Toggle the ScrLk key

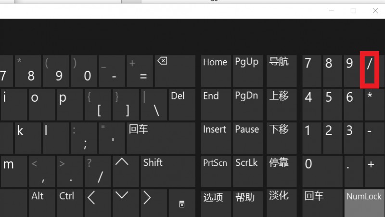coord(248,171)
